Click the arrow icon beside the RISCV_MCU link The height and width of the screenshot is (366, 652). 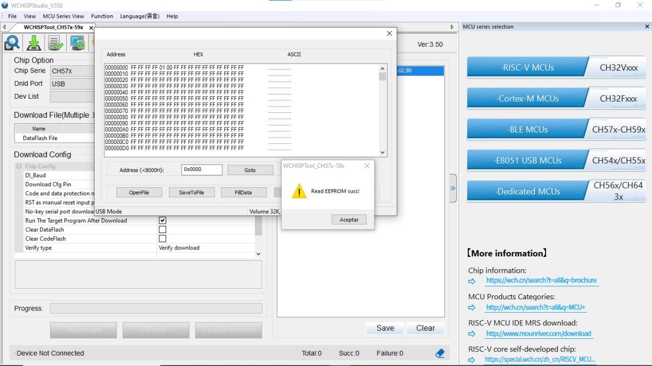tap(472, 359)
